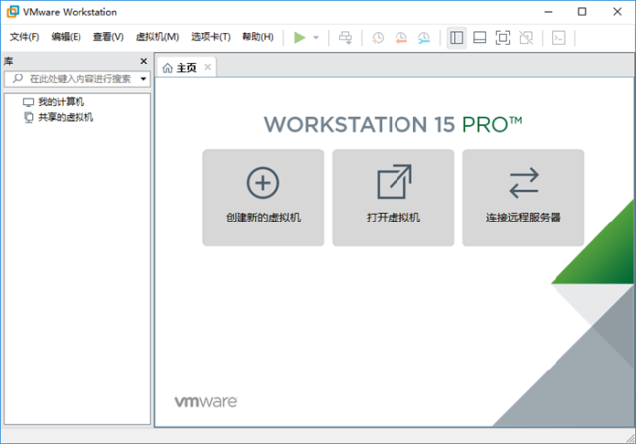The height and width of the screenshot is (444, 636).
Task: Click the 连接远程服务器 tile
Action: click(524, 198)
